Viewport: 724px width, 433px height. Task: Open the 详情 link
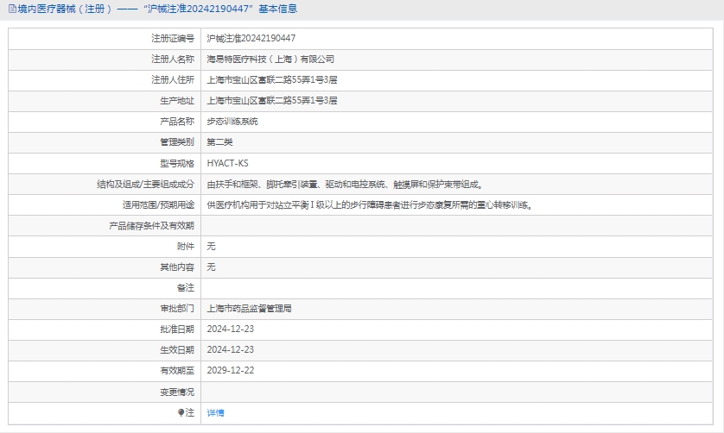click(x=215, y=413)
